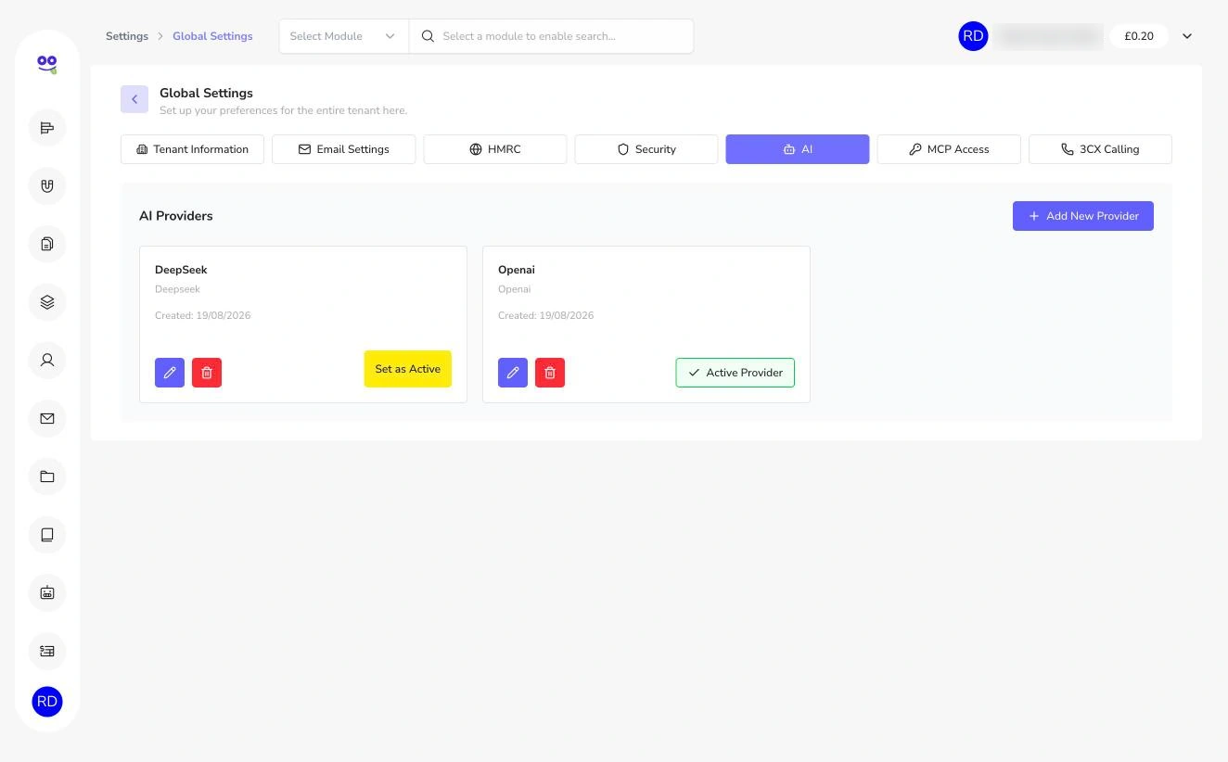
Task: Open the HMRC tab
Action: click(x=495, y=149)
